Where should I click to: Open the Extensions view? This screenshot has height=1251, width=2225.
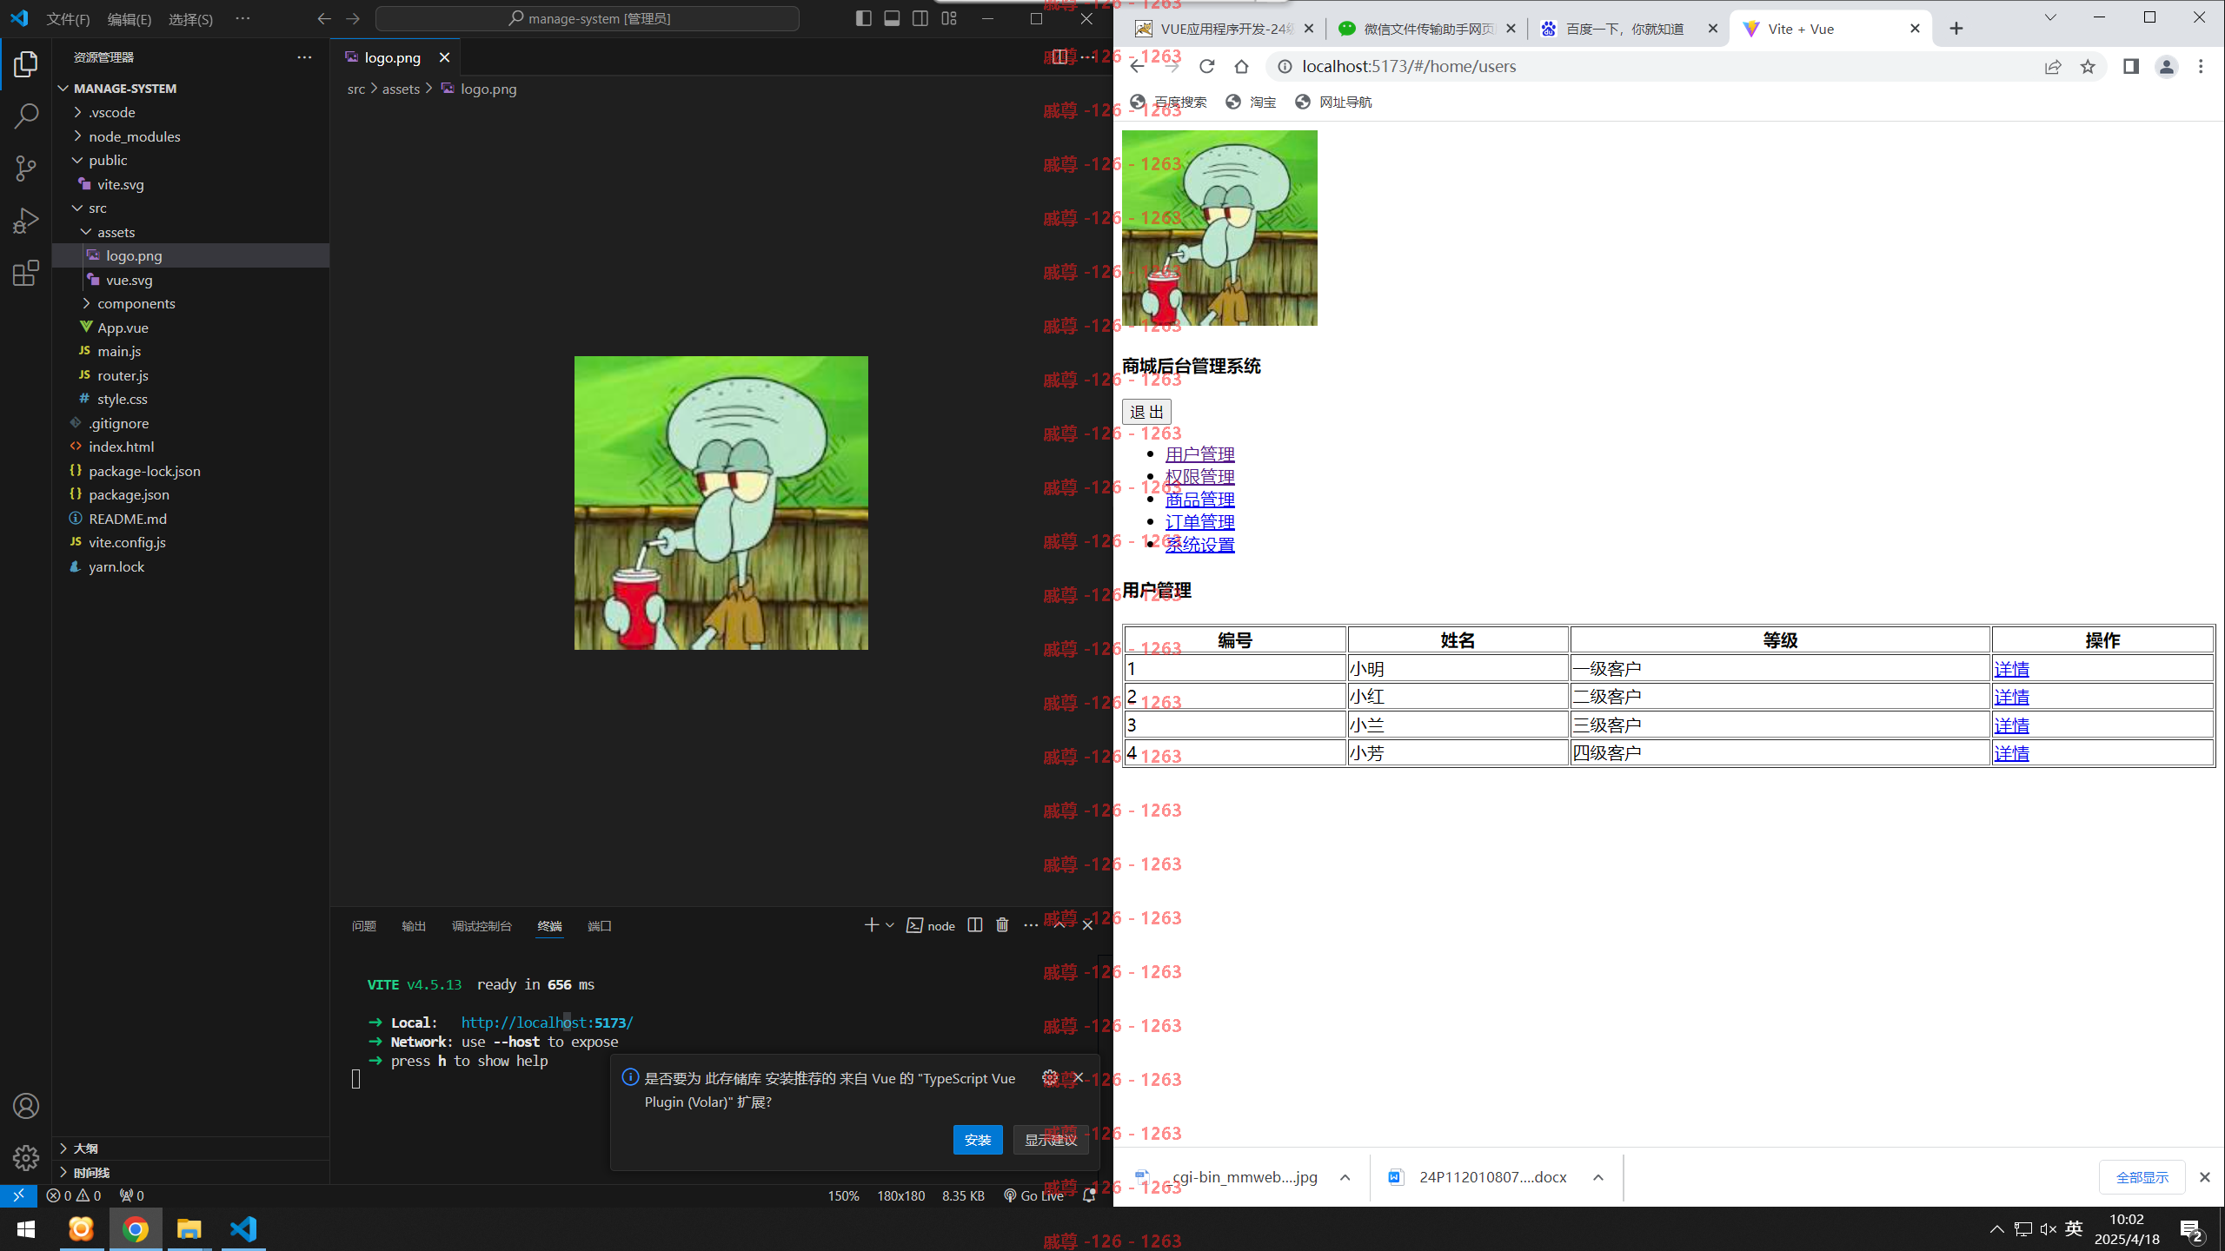tap(26, 273)
